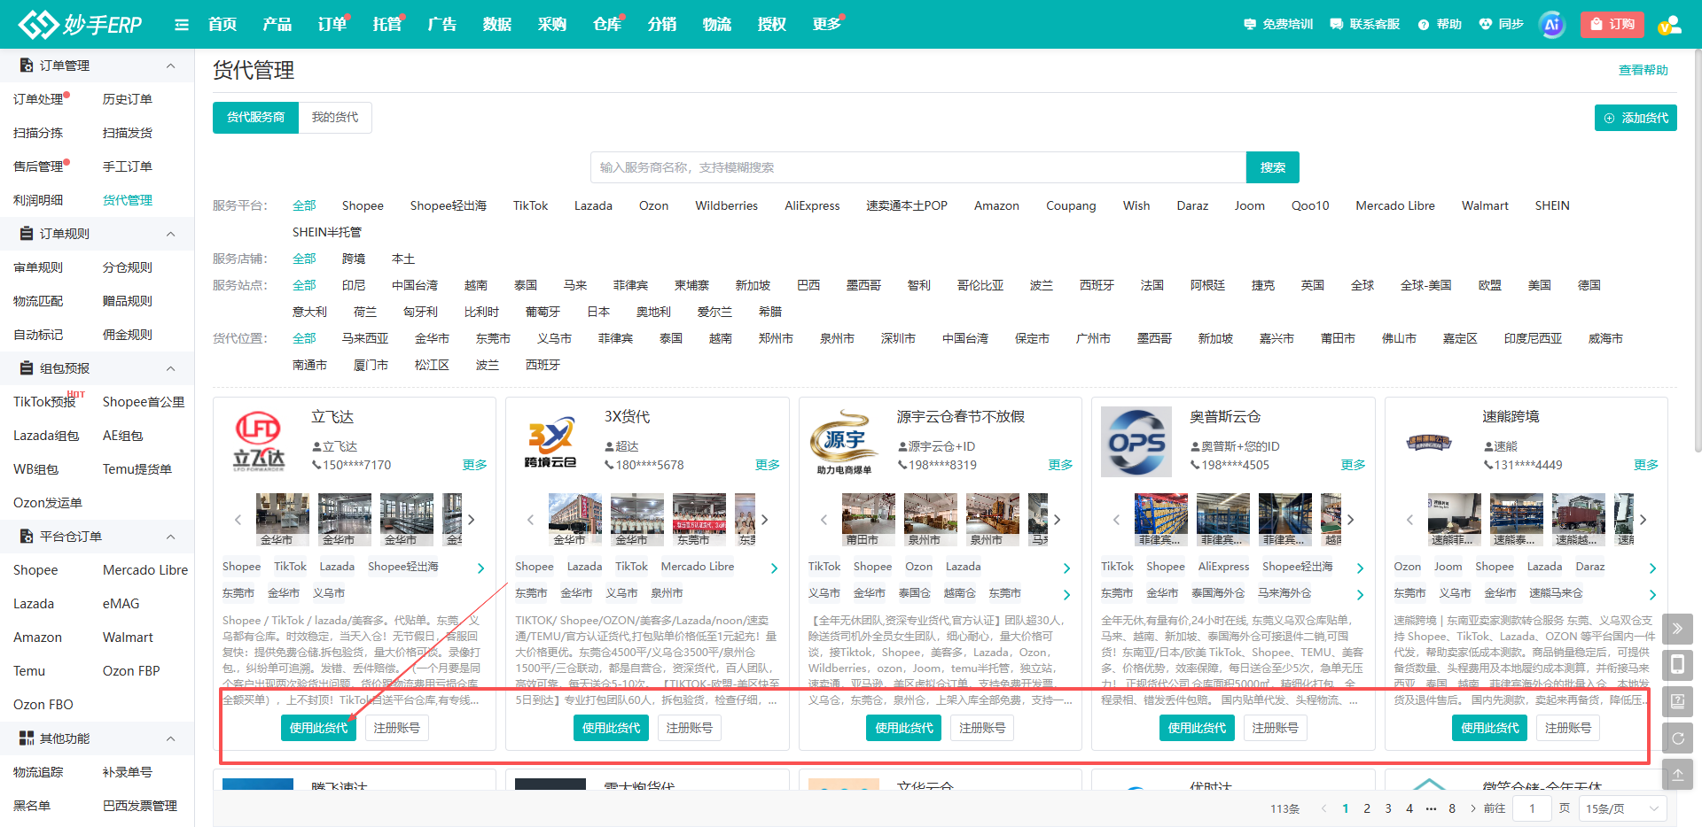Click the 添加货代 button
Viewport: 1702px width, 827px height.
(1636, 118)
